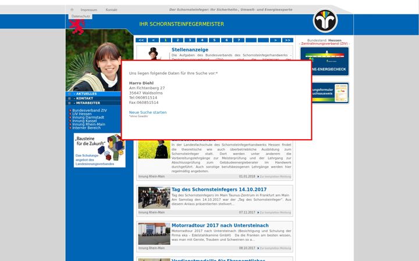Screen dimensions: 419x261
Task: Select pagination page 2
Action: (177, 40)
